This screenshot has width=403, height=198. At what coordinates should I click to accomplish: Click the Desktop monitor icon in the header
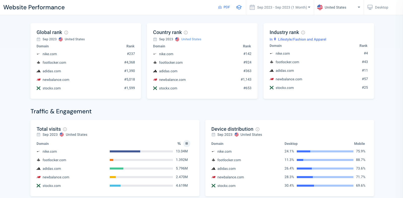(x=370, y=7)
